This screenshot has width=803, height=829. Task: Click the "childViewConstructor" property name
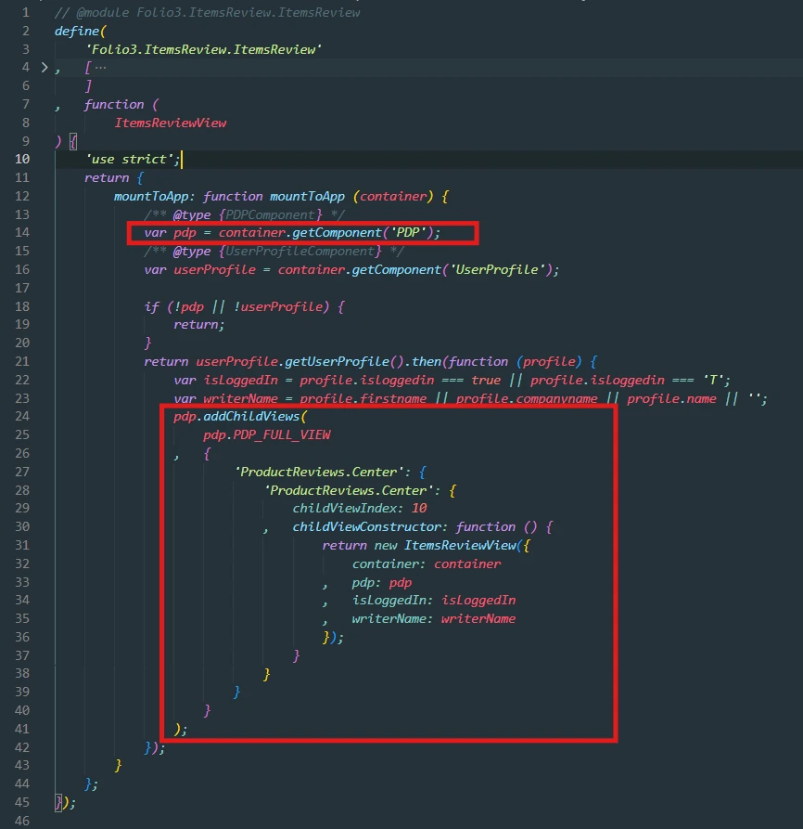coord(367,527)
